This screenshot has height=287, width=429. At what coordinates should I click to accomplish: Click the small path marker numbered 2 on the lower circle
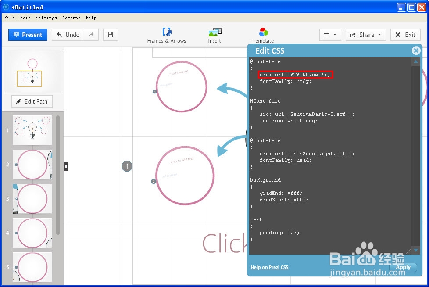tap(154, 181)
